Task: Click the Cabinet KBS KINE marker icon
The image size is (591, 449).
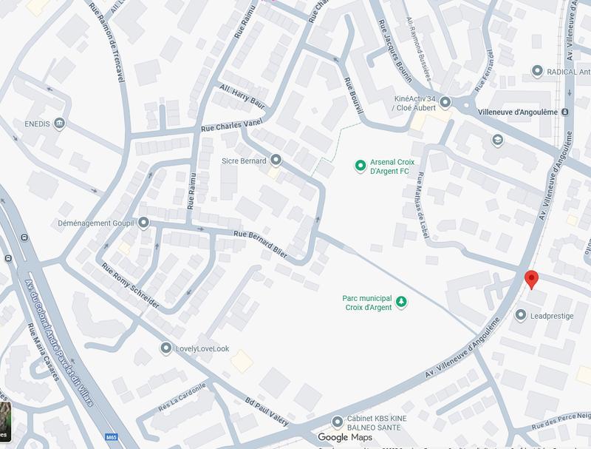Action: [x=338, y=422]
